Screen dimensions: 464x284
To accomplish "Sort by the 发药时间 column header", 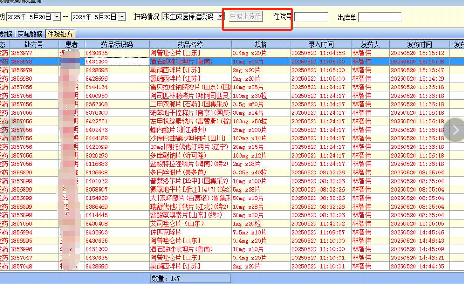I will [419, 44].
